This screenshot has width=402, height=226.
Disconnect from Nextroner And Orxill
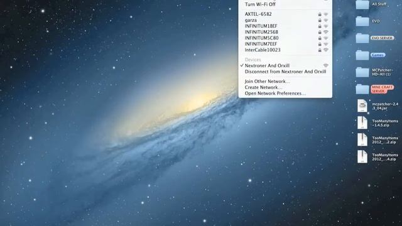[285, 72]
